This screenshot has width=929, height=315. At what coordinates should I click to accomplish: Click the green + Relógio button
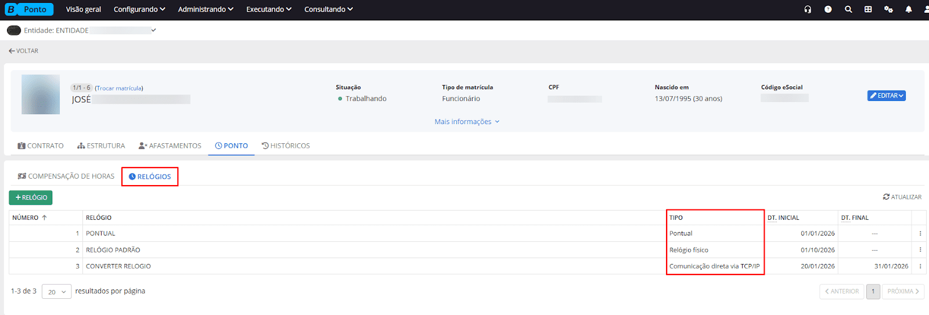pyautogui.click(x=31, y=198)
